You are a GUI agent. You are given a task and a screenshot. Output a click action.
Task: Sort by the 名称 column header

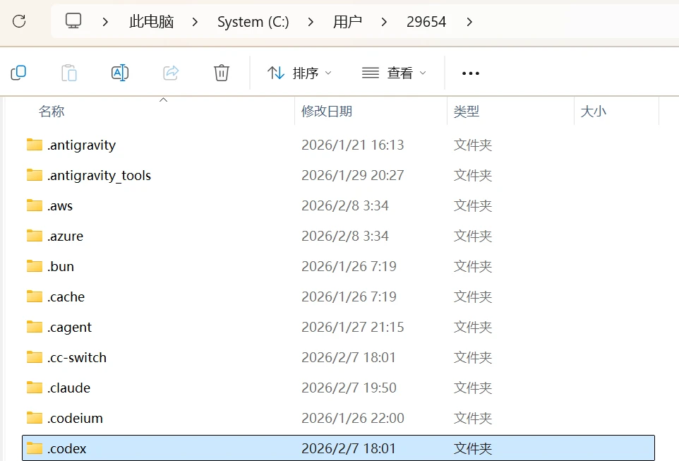[x=52, y=112]
